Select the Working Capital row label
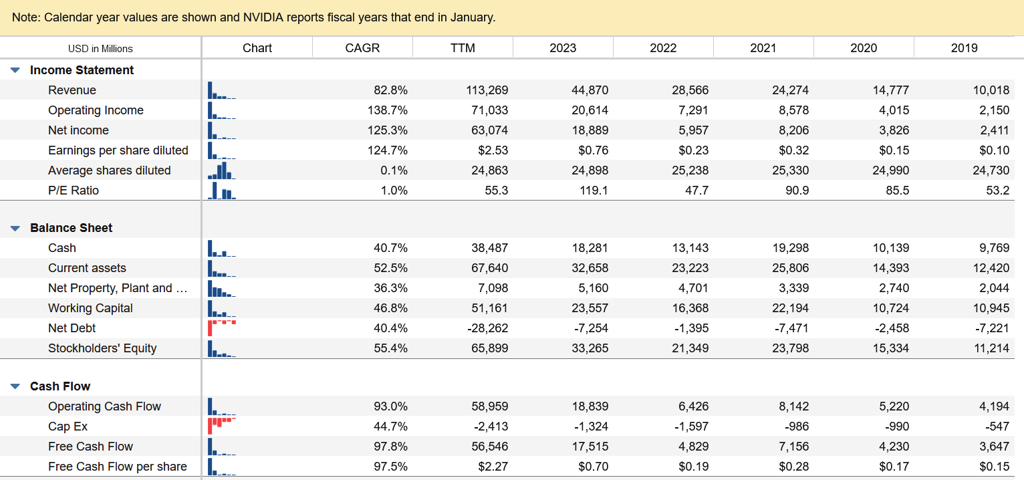Screen dimensions: 1024x480 90,308
